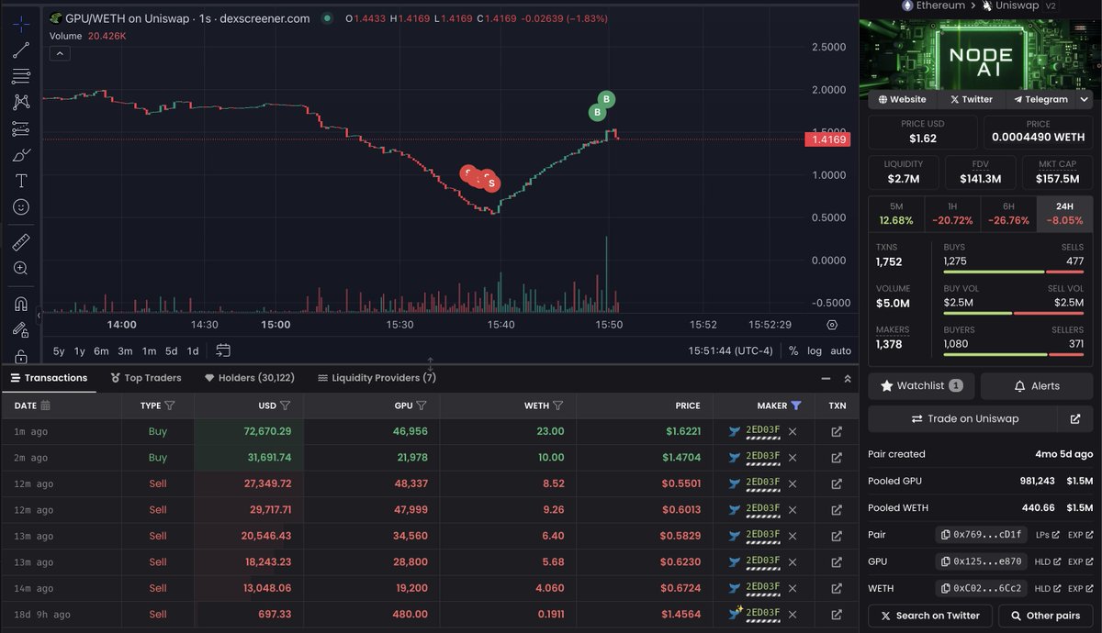Switch to the Top Traders tab
The width and height of the screenshot is (1102, 633).
tap(146, 378)
